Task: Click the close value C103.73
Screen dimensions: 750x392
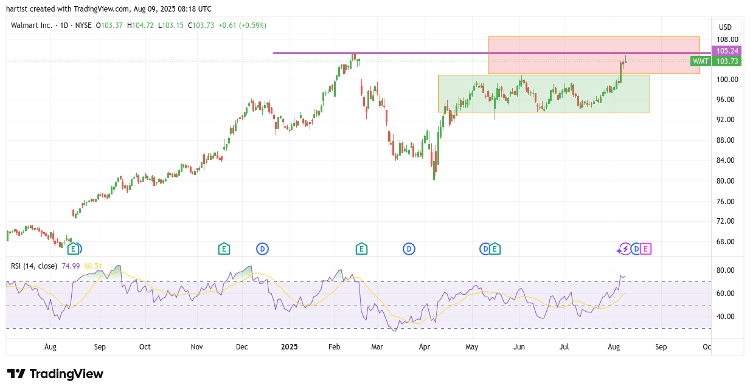Action: 201,26
